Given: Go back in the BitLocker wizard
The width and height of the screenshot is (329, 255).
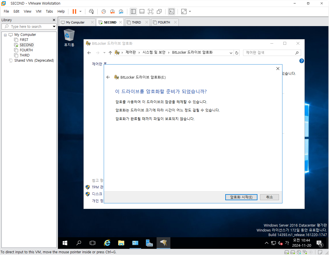Looking at the screenshot, I should 108,77.
